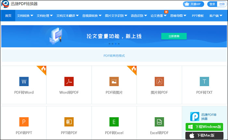
Task: Click the crown icon in the 开通VIP button
Action: 187,4
